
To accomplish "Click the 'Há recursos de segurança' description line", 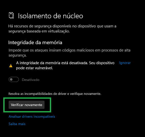I will click(x=62, y=26).
